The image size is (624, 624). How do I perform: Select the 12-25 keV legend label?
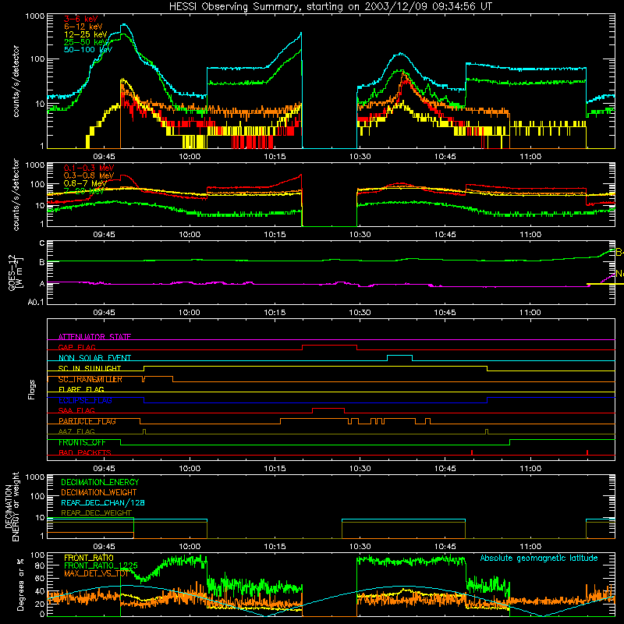[86, 34]
